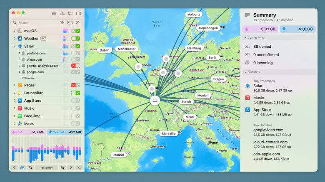This screenshot has height=182, width=325.
Task: Select the Madrid map label
Action: 119,155
